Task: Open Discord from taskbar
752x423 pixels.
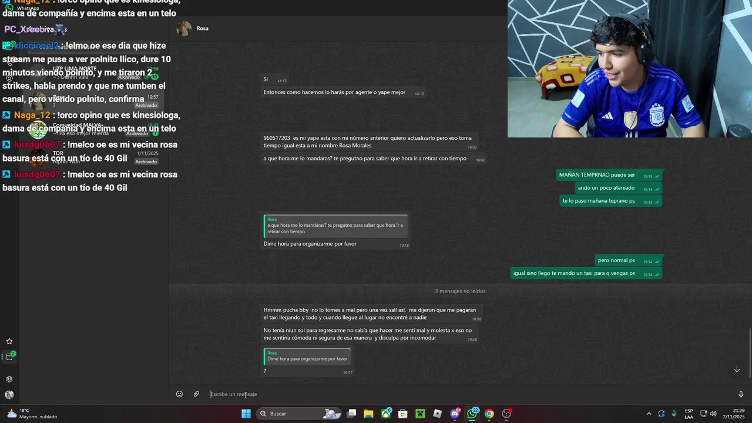Action: pyautogui.click(x=455, y=414)
